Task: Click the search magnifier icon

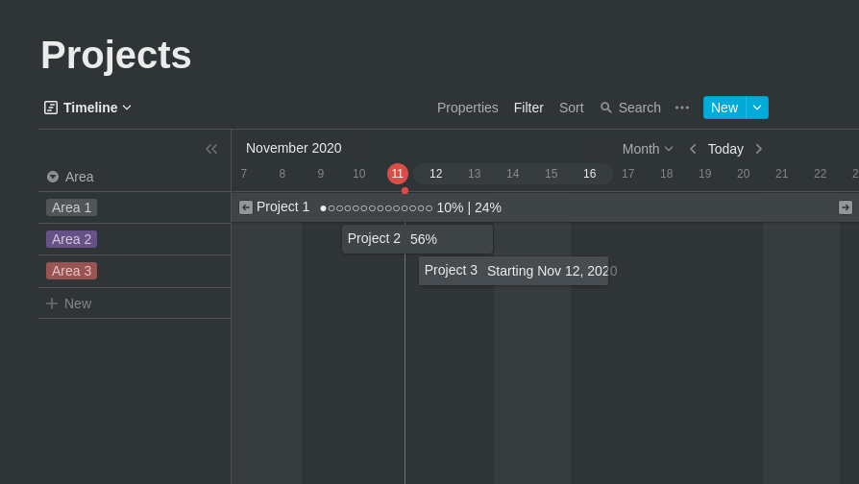Action: [x=606, y=108]
